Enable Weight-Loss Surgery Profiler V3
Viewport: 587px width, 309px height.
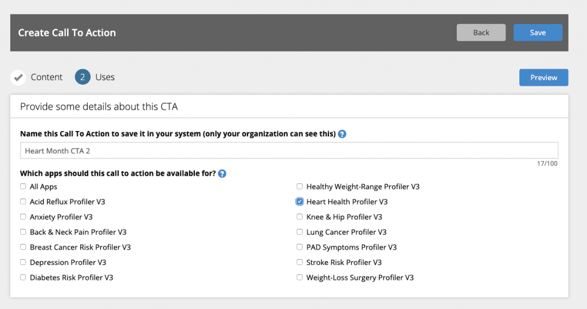coord(299,277)
